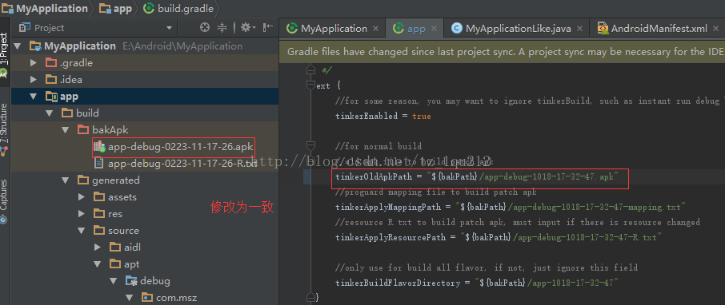This screenshot has height=305, width=725.
Task: Open the Project view dropdown
Action: (169, 28)
